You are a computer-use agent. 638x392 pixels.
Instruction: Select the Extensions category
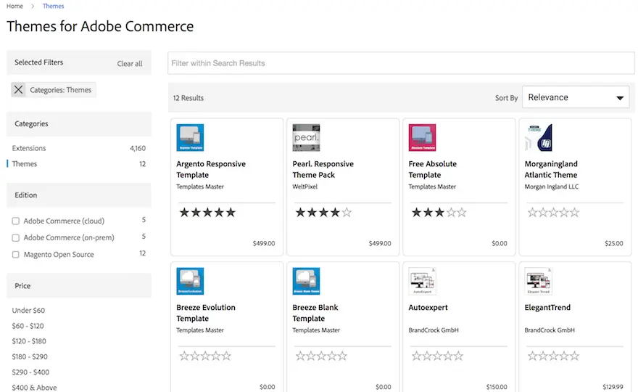[x=29, y=148]
